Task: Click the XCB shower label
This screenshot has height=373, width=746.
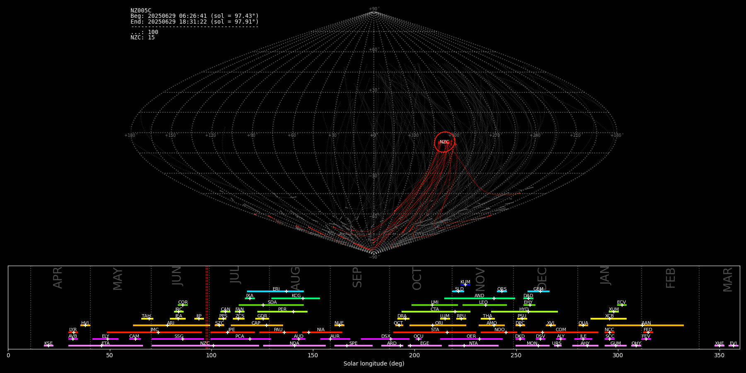Action: pos(609,316)
